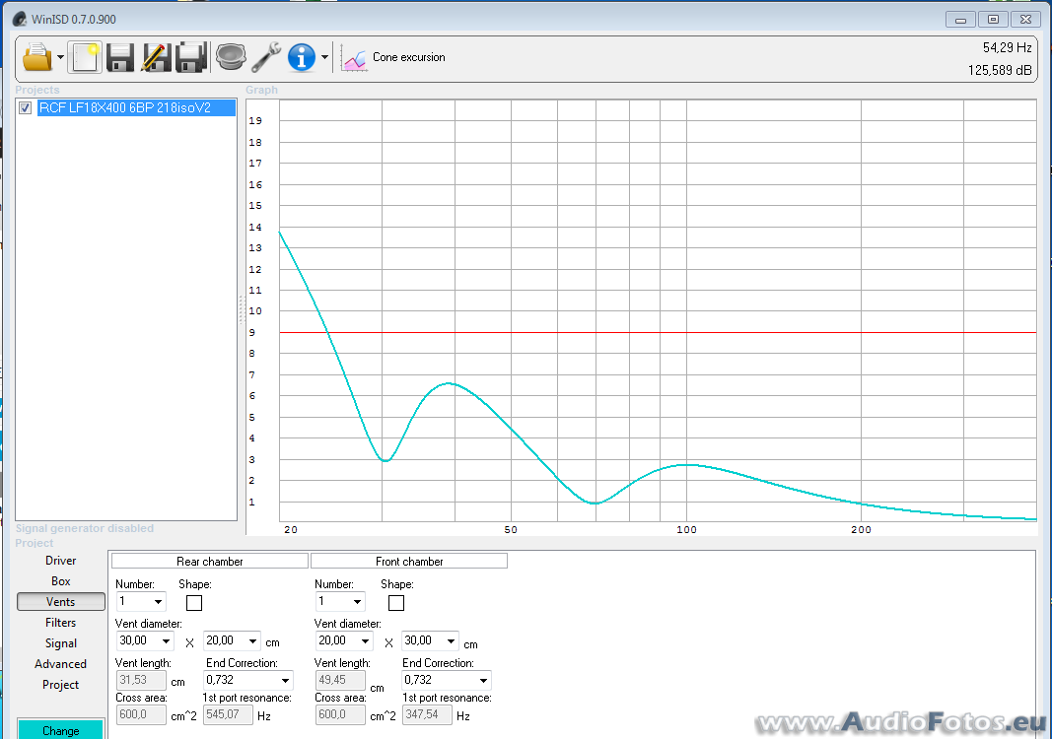Click the 54,29 Hz cursor readout

(x=1007, y=47)
